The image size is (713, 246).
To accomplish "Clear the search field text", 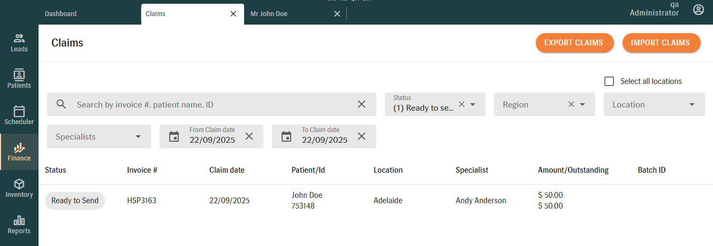I will 362,104.
